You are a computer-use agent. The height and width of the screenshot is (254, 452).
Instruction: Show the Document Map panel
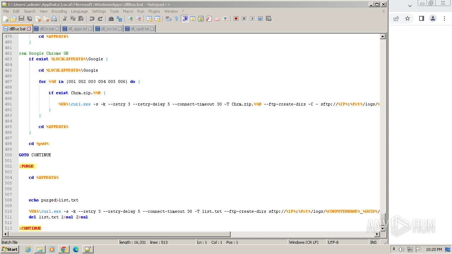[x=201, y=19]
